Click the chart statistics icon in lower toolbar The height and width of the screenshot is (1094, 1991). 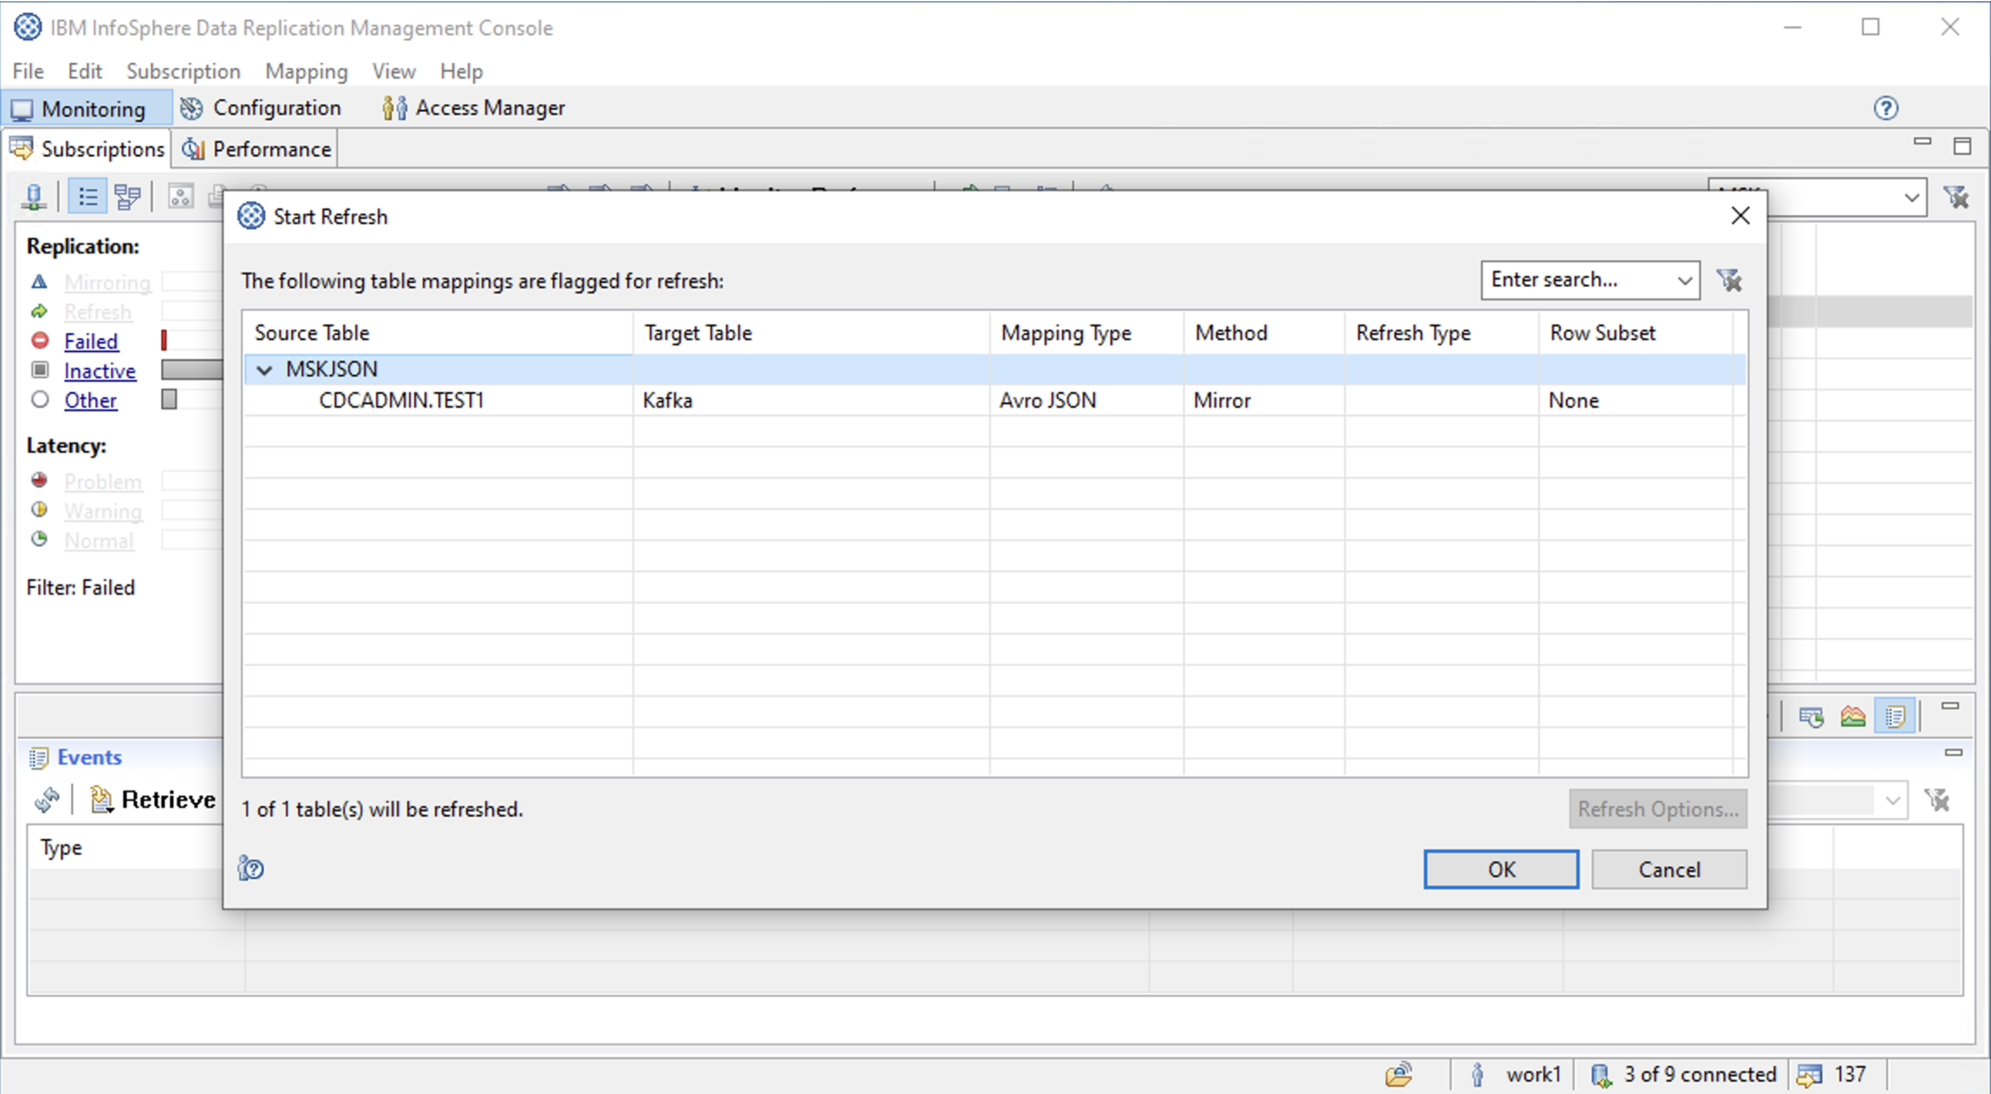[1853, 717]
